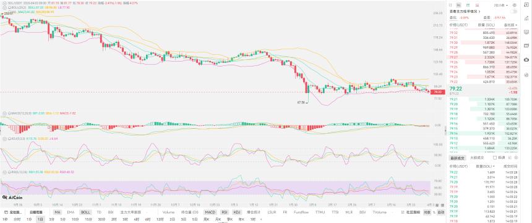Image resolution: width=532 pixels, height=223 pixels.
Task: Open order book settings icon beside precision dropdown
Action: [514, 5]
